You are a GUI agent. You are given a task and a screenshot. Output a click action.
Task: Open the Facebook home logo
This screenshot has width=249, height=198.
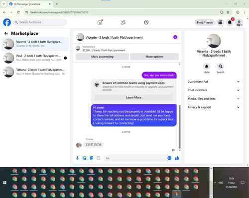[x=7, y=22]
